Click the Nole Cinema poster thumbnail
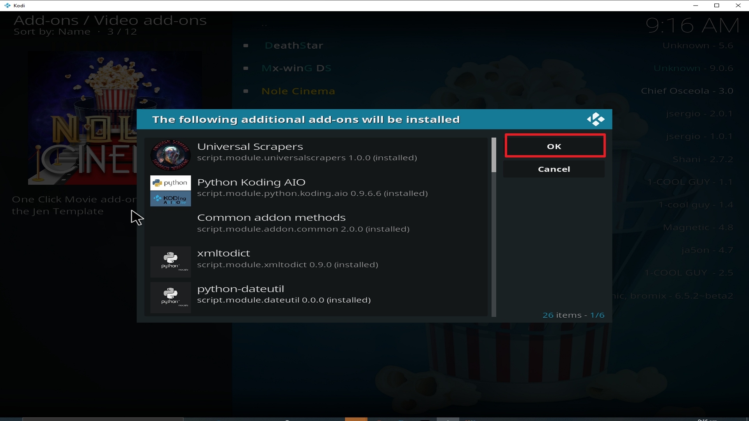 pos(82,118)
